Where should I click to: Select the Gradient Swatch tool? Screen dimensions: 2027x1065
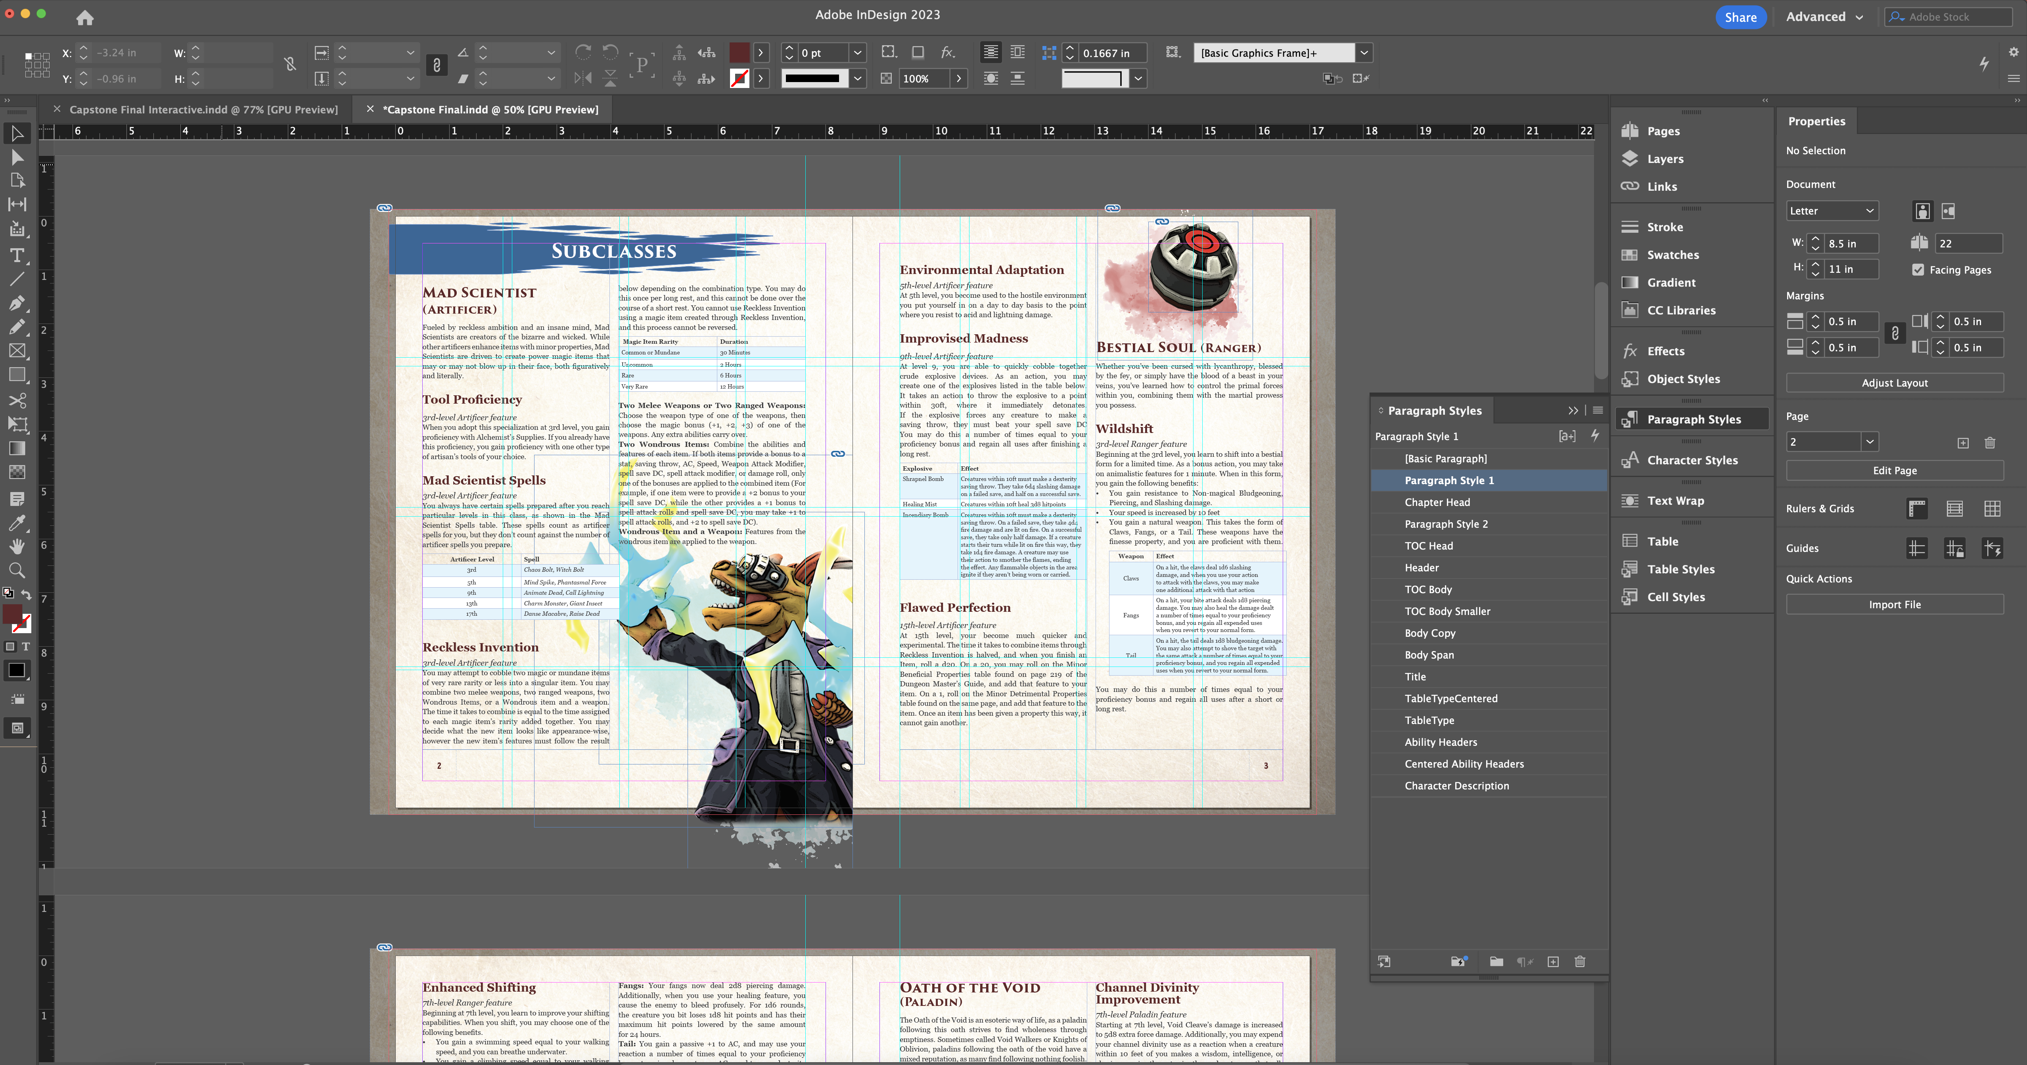(x=17, y=448)
